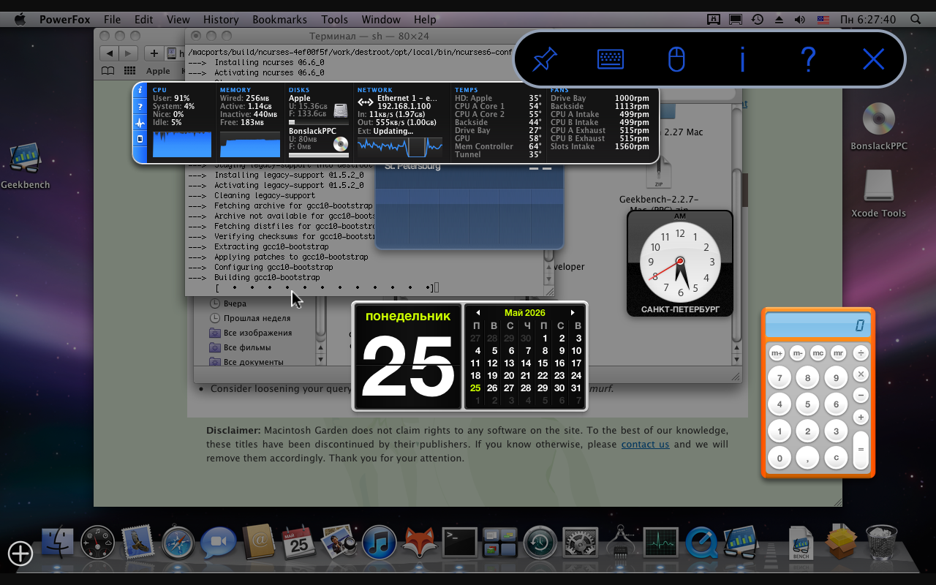Viewport: 936px width, 585px height.
Task: Pin the remote viewer toolbar
Action: (544, 59)
